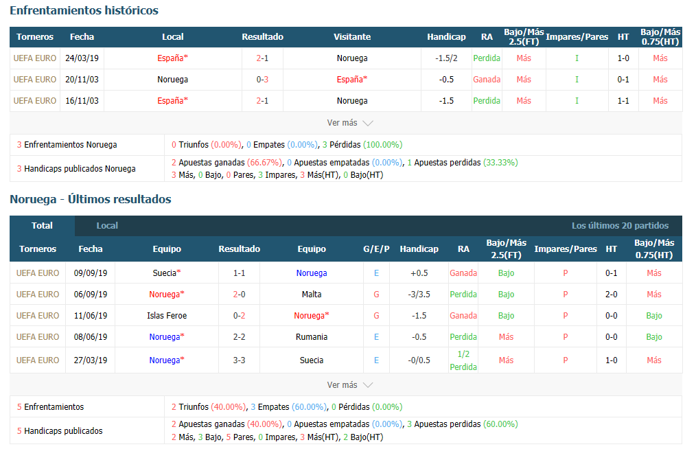Open Noruega* in the 27/03/19 row

point(167,360)
